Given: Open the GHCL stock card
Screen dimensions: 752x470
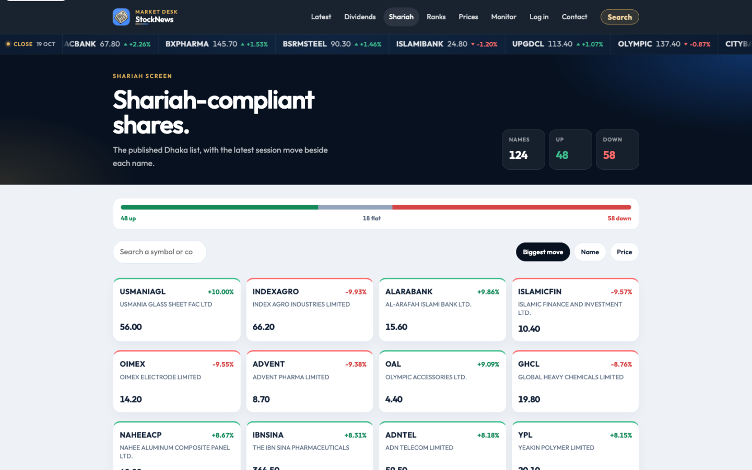Looking at the screenshot, I should pos(575,381).
